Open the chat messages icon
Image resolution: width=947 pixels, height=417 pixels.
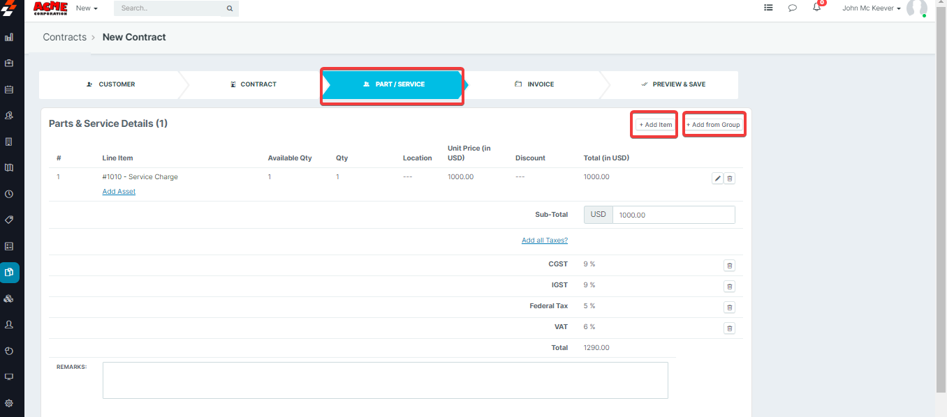click(793, 8)
